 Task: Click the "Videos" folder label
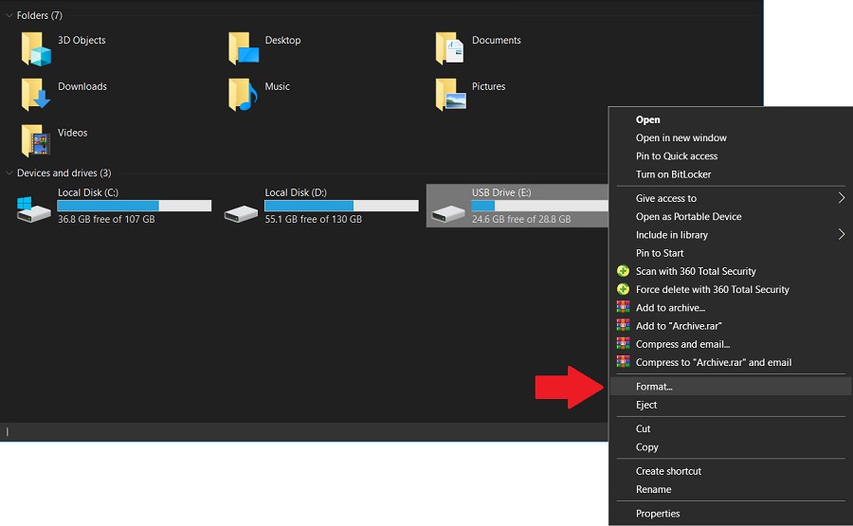(x=72, y=133)
